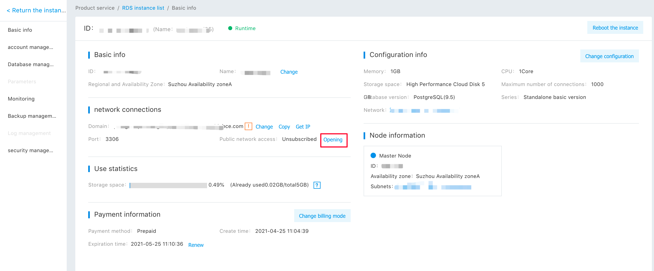Open Database management from sidebar

tap(31, 64)
